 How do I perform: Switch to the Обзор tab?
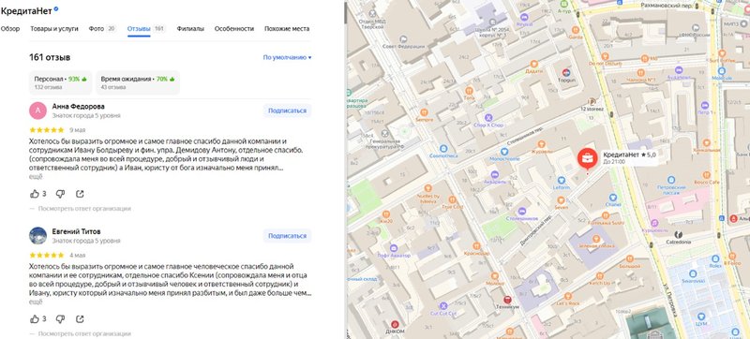pyautogui.click(x=10, y=29)
